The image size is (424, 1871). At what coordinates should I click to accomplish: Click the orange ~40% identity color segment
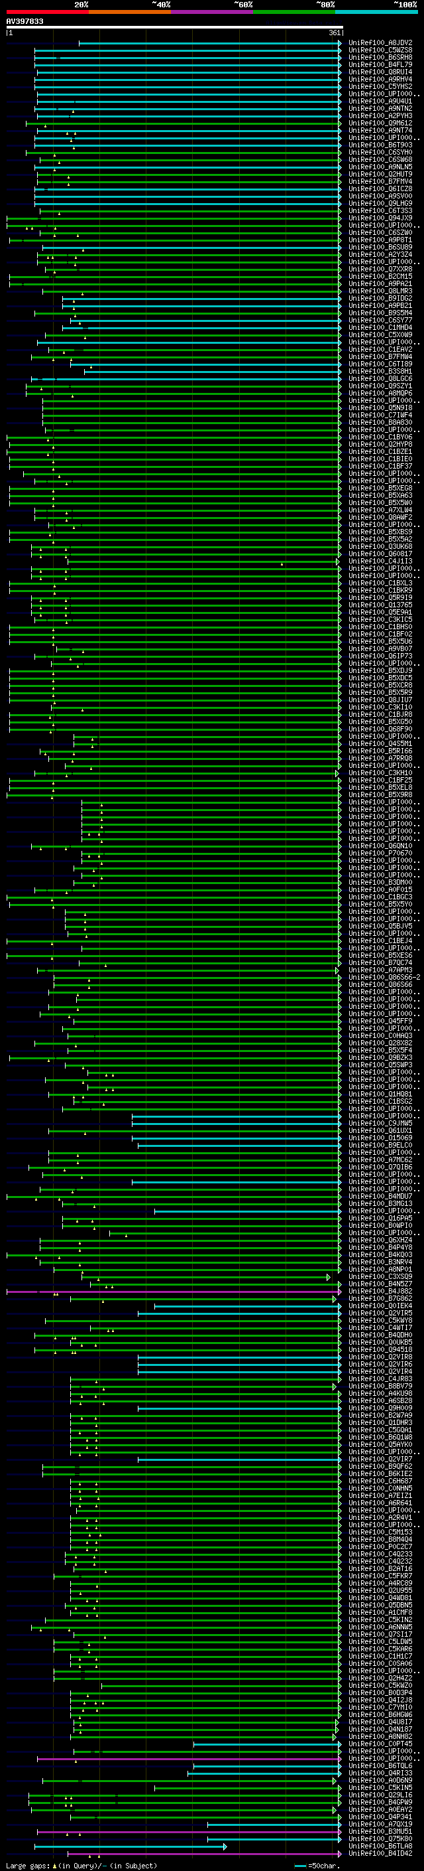point(130,12)
